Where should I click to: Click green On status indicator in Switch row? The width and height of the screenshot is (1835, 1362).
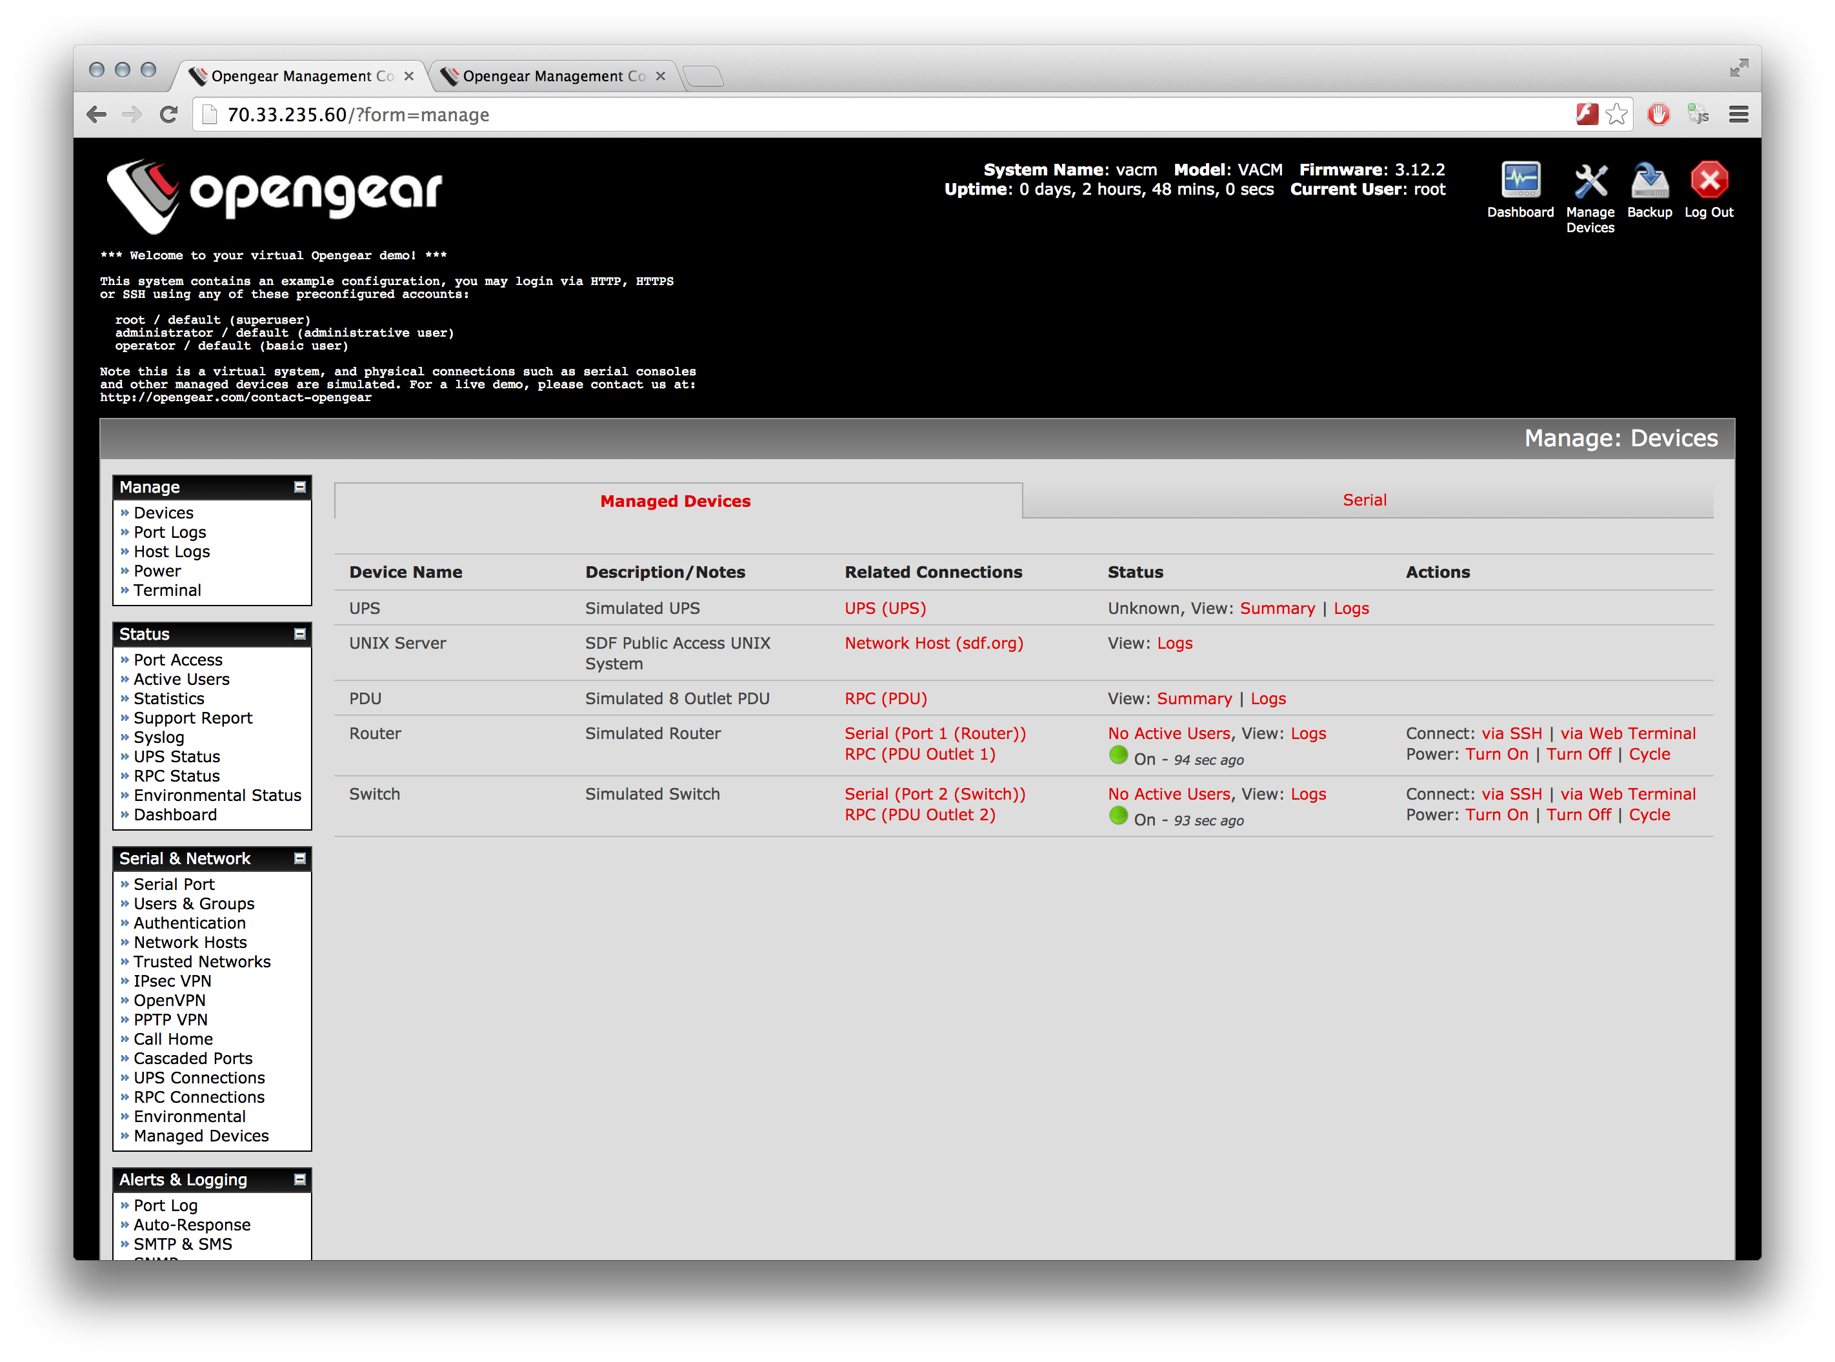(1118, 815)
